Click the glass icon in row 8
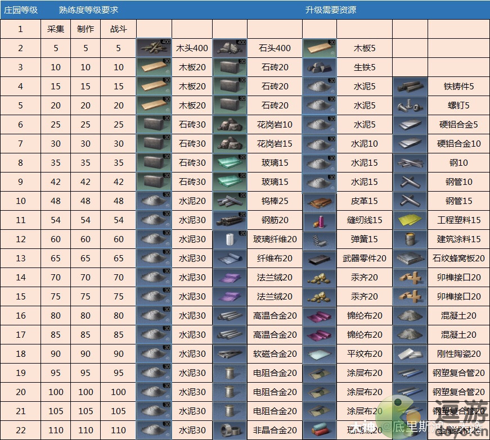This screenshot has width=490, height=440. click(x=230, y=162)
